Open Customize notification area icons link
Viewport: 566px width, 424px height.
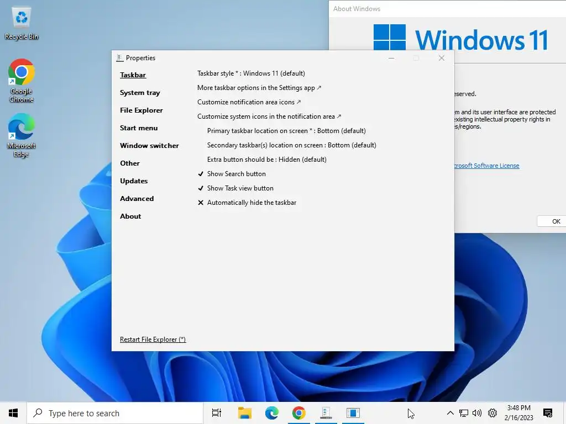[x=249, y=102]
